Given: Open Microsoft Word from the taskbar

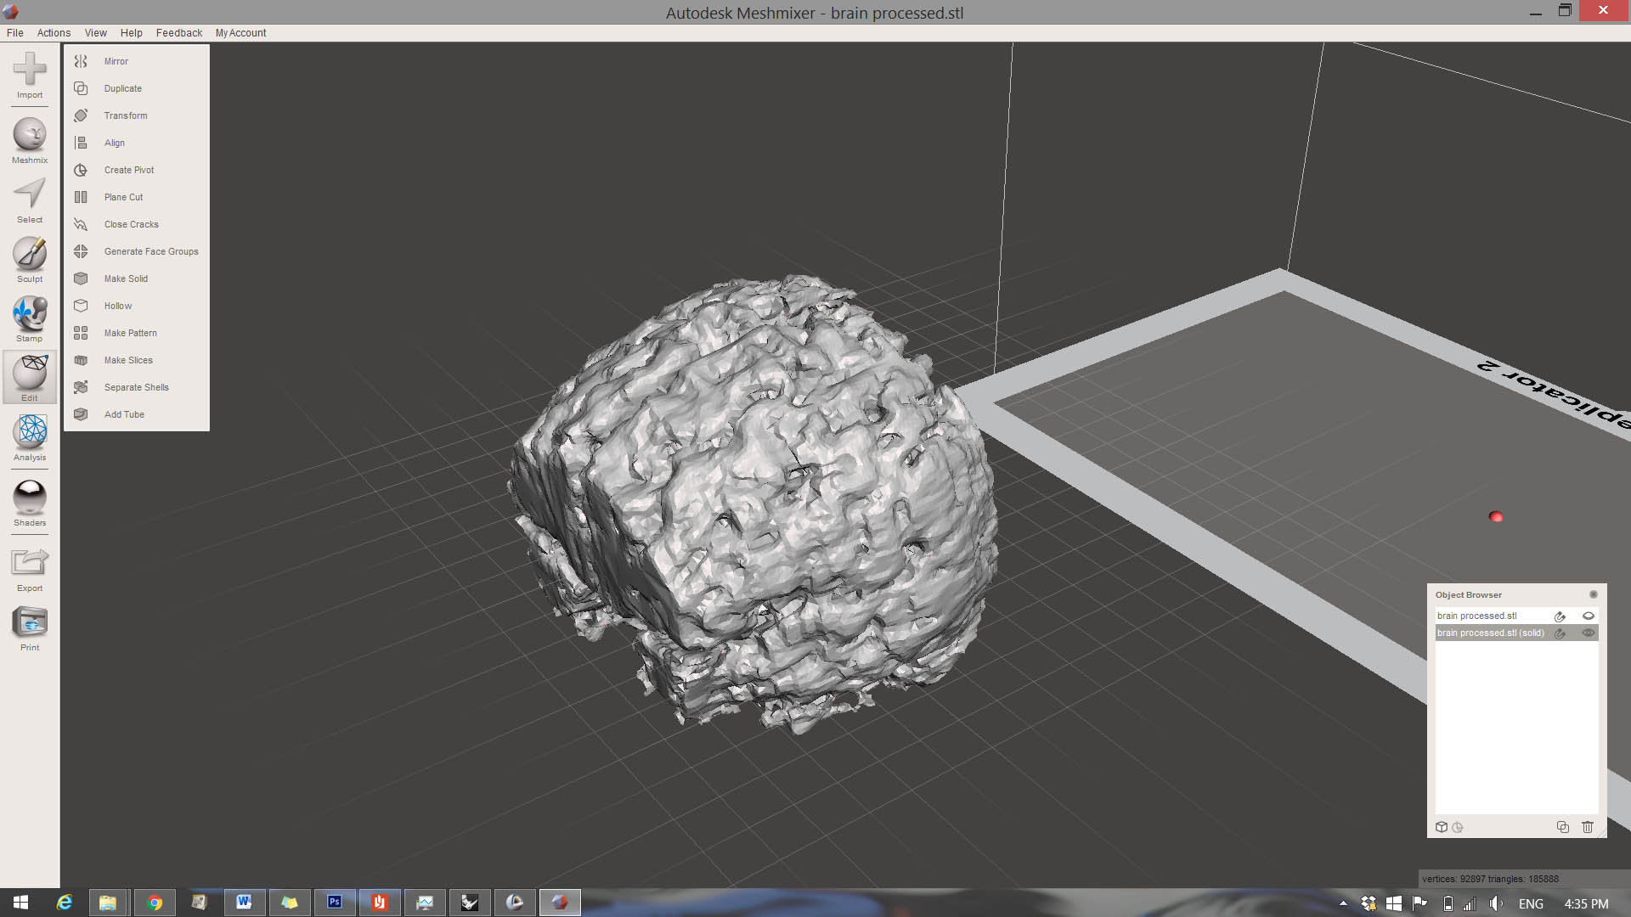Looking at the screenshot, I should (245, 903).
